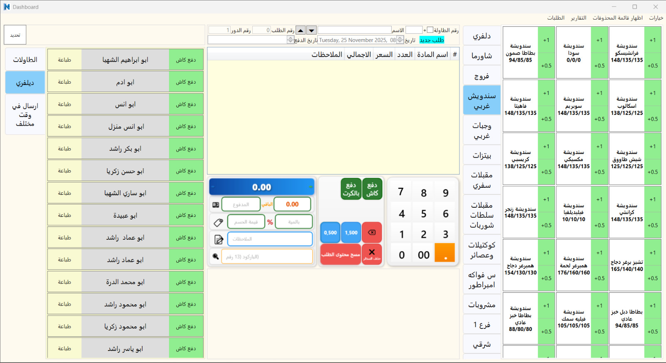Click the 1,500 quick amount button
The image size is (666, 363).
pyautogui.click(x=351, y=232)
